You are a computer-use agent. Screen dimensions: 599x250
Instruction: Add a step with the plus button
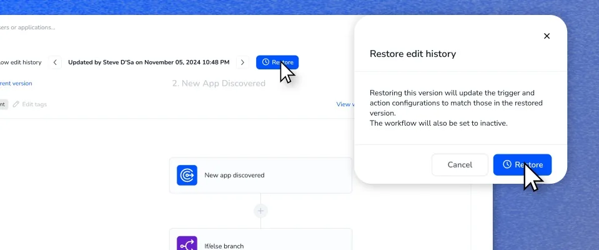click(260, 211)
